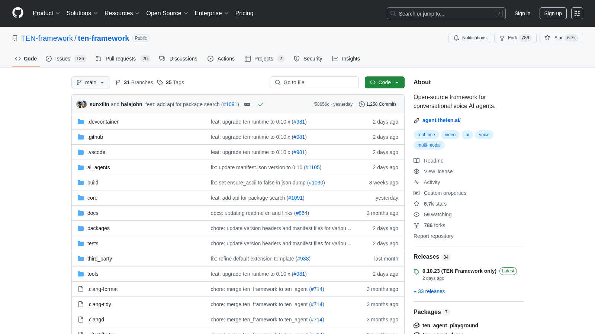595x334 pixels.
Task: Focus the Search or jump to field
Action: click(446, 13)
